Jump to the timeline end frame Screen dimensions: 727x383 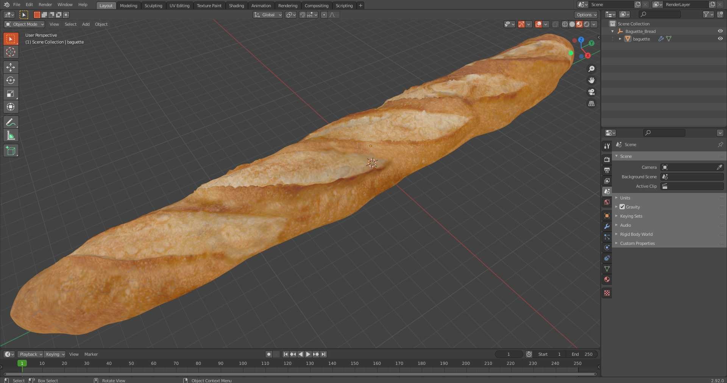323,354
